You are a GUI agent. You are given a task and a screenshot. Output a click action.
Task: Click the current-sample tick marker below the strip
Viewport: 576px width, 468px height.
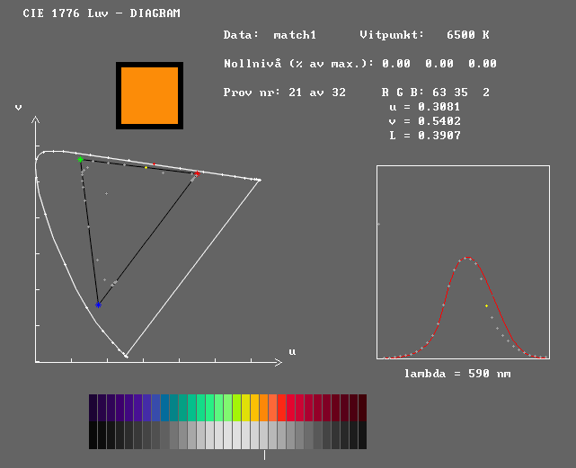coord(264,455)
